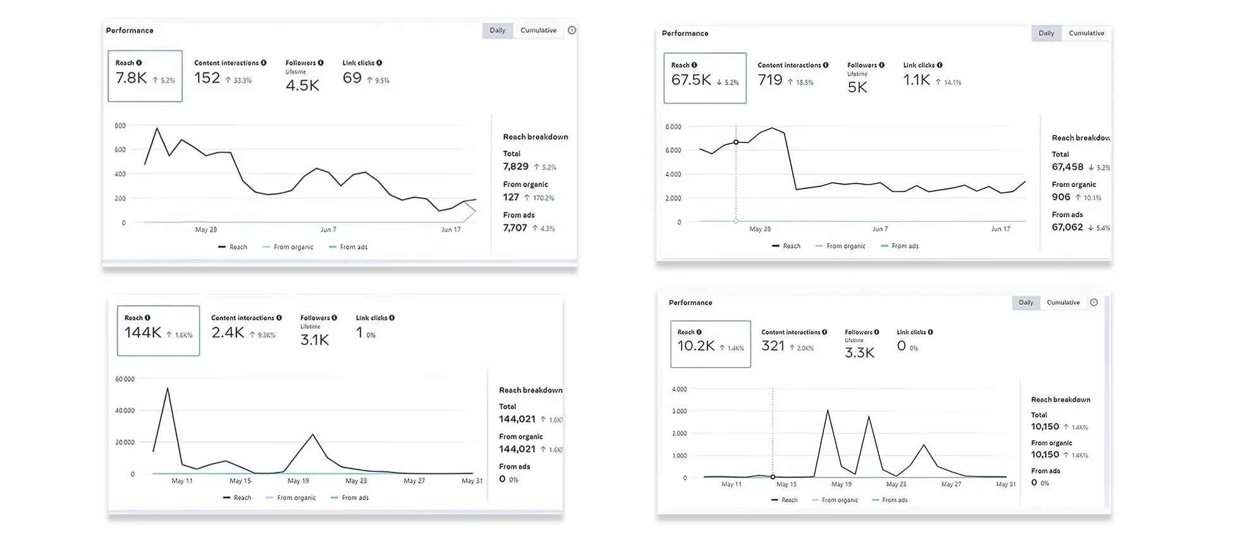This screenshot has width=1233, height=537.
Task: Click the highlighted data point on 67.5K chart
Action: [x=736, y=142]
